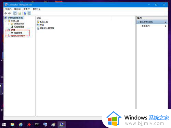Viewport: 171px width, 128px height.
Task: Click the 存储 icon in the left tree
Action: point(9,30)
